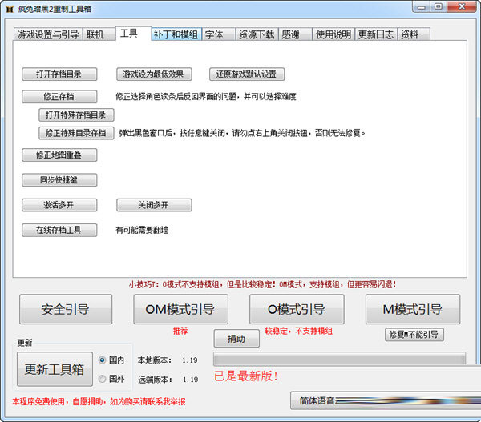Screen dimensions: 481x422
Task: Click the 更新工具箱 button
Action: pos(55,369)
